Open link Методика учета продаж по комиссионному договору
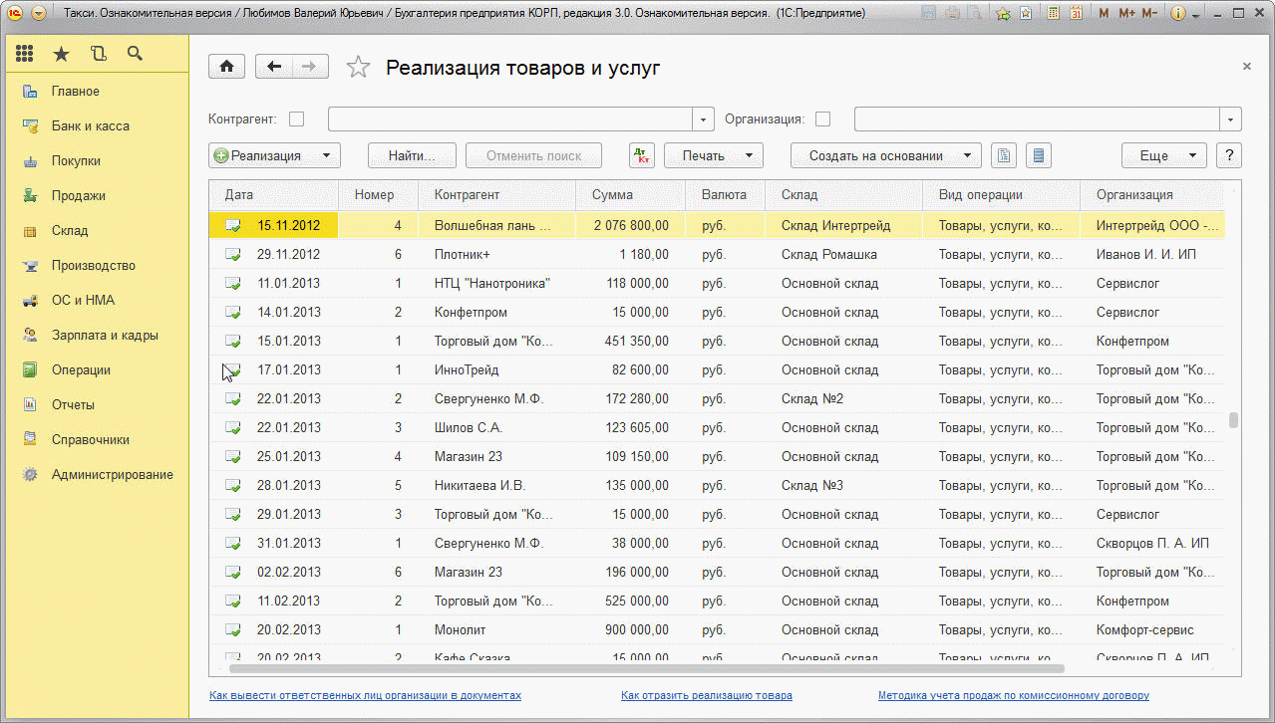 tap(1013, 695)
